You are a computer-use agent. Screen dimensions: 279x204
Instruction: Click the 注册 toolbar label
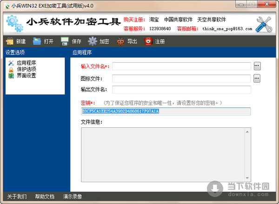point(160,41)
